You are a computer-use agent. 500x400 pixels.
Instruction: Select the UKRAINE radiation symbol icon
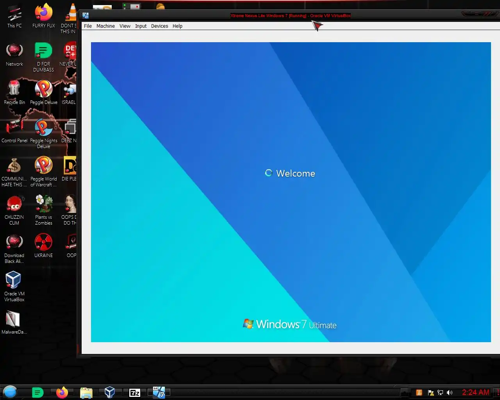pyautogui.click(x=44, y=246)
